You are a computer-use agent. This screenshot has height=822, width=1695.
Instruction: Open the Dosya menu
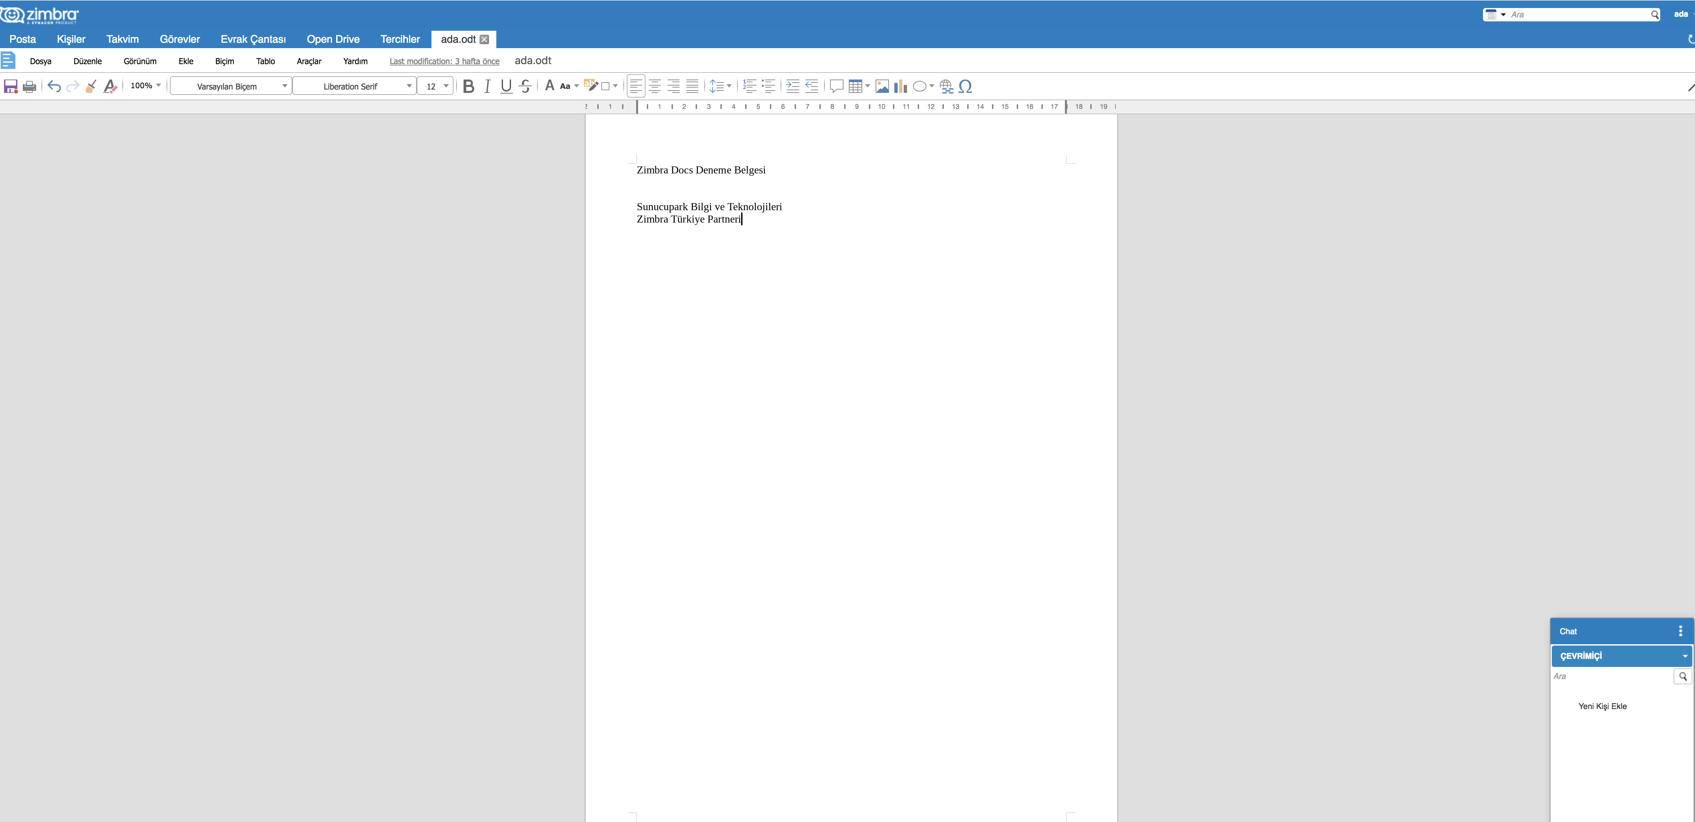point(41,61)
